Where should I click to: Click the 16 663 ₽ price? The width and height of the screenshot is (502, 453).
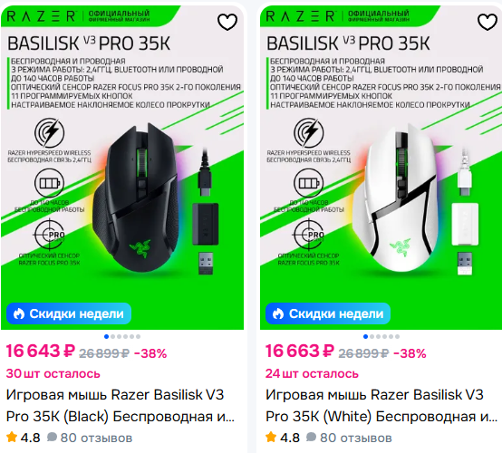300,351
